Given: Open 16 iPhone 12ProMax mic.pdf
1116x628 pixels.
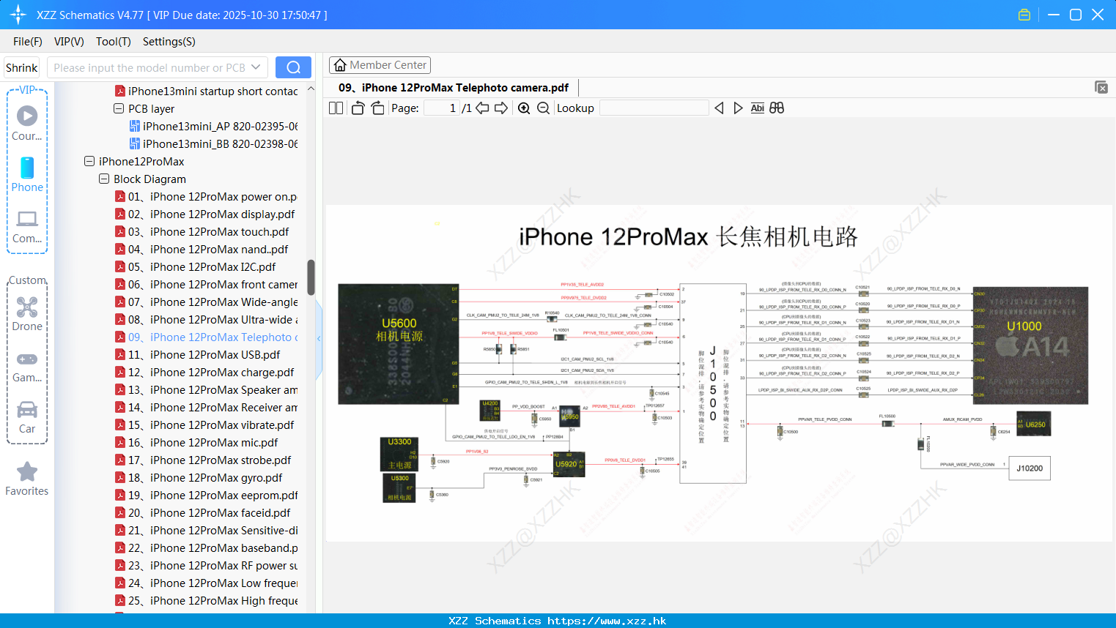Looking at the screenshot, I should pos(196,442).
